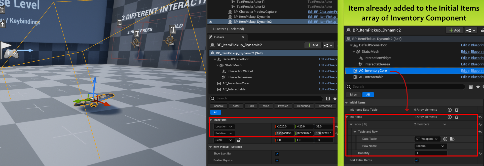
Task: Open the Row Name Shield01 dropdown
Action: point(430,146)
